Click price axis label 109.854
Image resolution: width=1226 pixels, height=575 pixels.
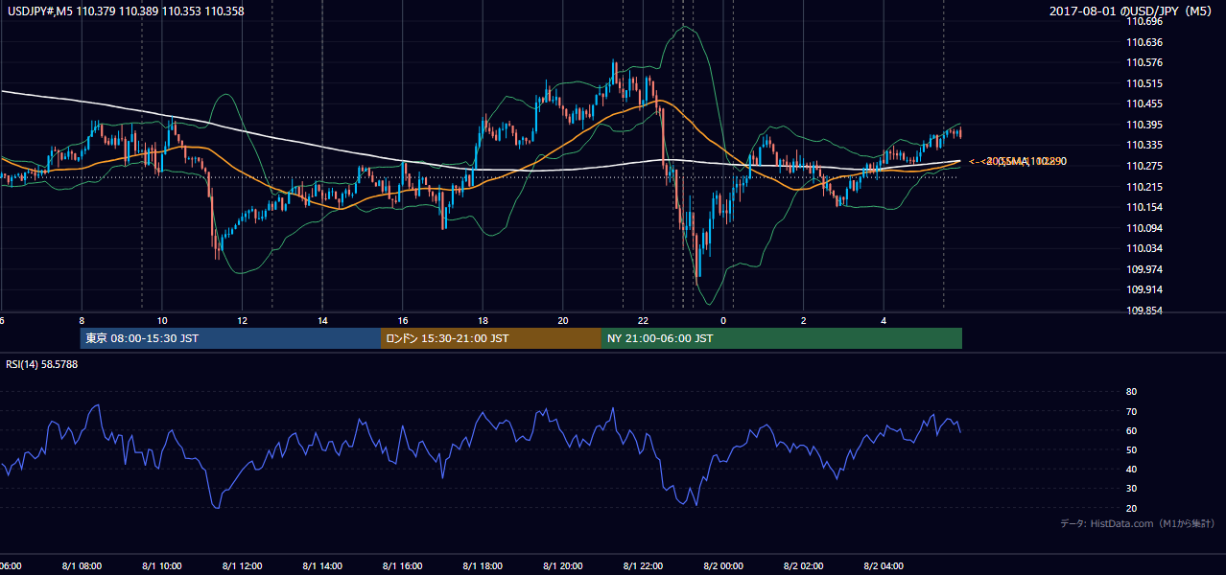click(x=1145, y=310)
